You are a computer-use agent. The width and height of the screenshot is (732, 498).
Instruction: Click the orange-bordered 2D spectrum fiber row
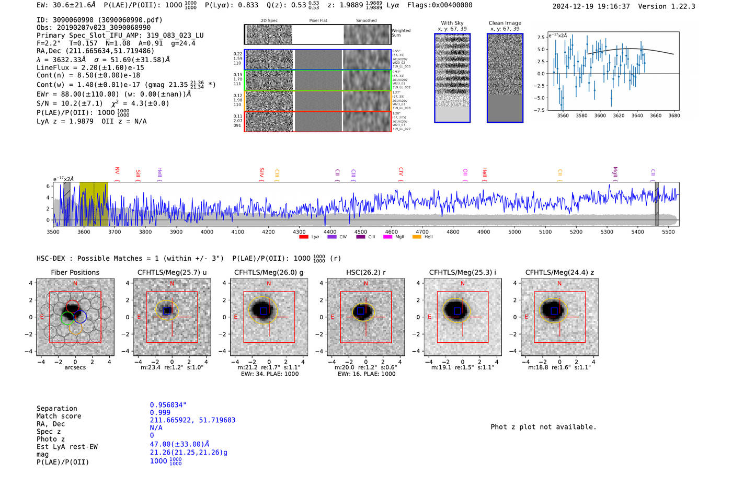[318, 101]
